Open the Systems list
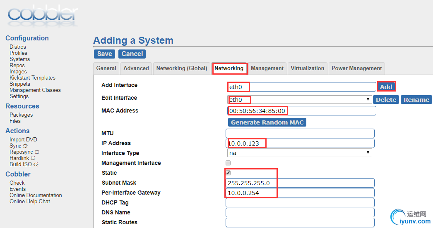Viewport: 433px width, 228px height. pos(19,59)
